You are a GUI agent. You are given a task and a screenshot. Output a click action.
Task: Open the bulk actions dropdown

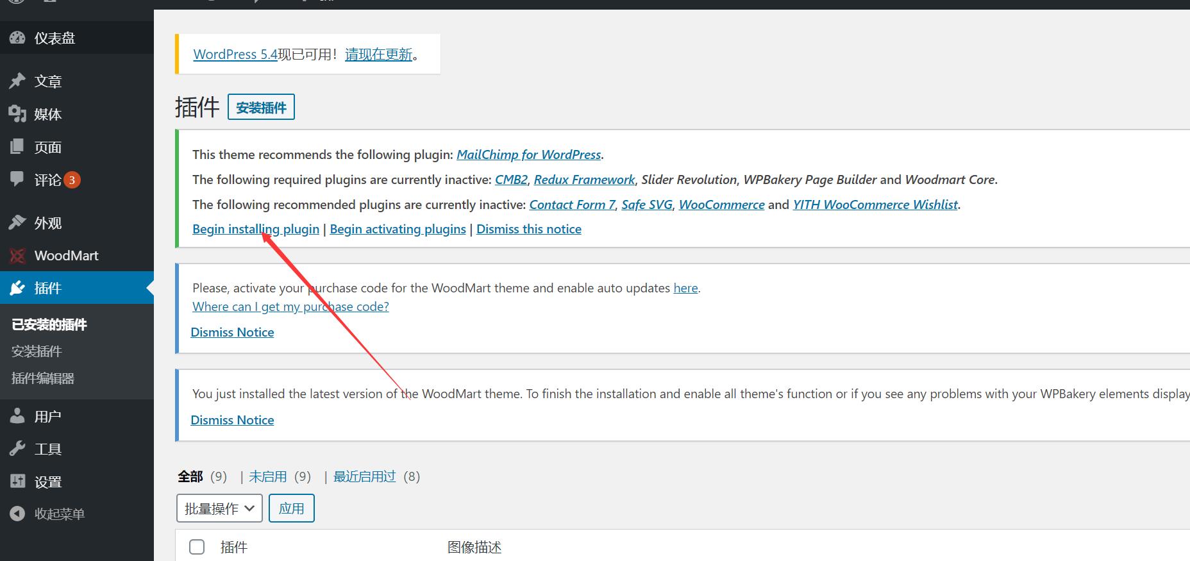[219, 508]
